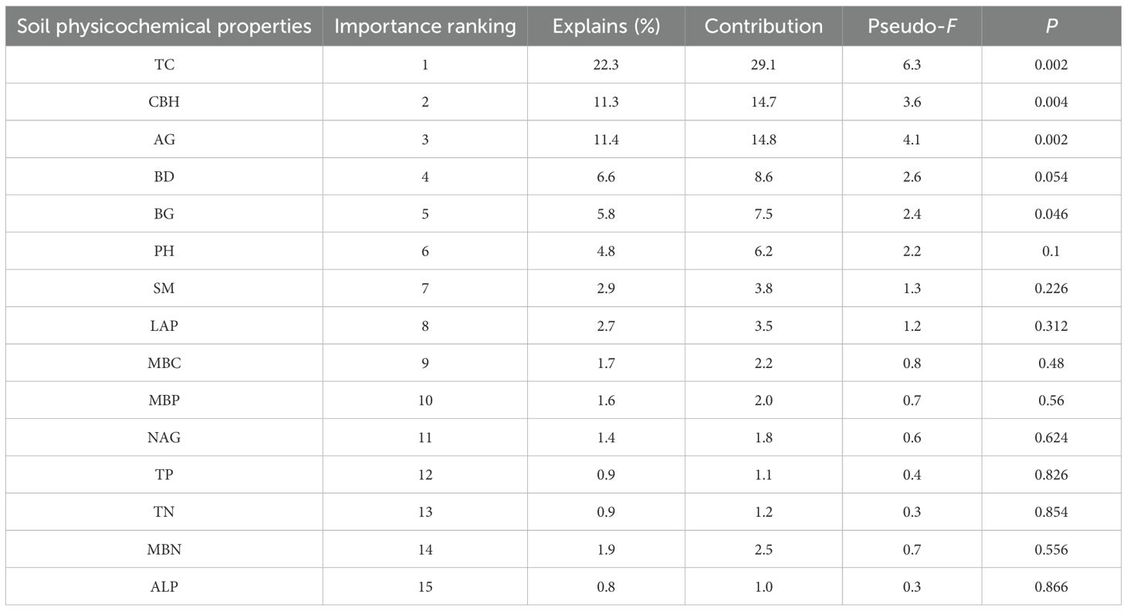The height and width of the screenshot is (611, 1127).
Task: Select the importance ranking cell 15
Action: pos(425,586)
